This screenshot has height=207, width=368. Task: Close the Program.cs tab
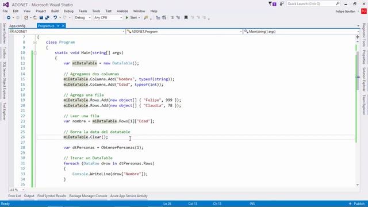pyautogui.click(x=63, y=26)
